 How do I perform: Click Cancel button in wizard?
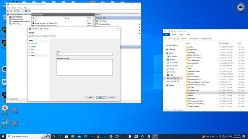112,97
